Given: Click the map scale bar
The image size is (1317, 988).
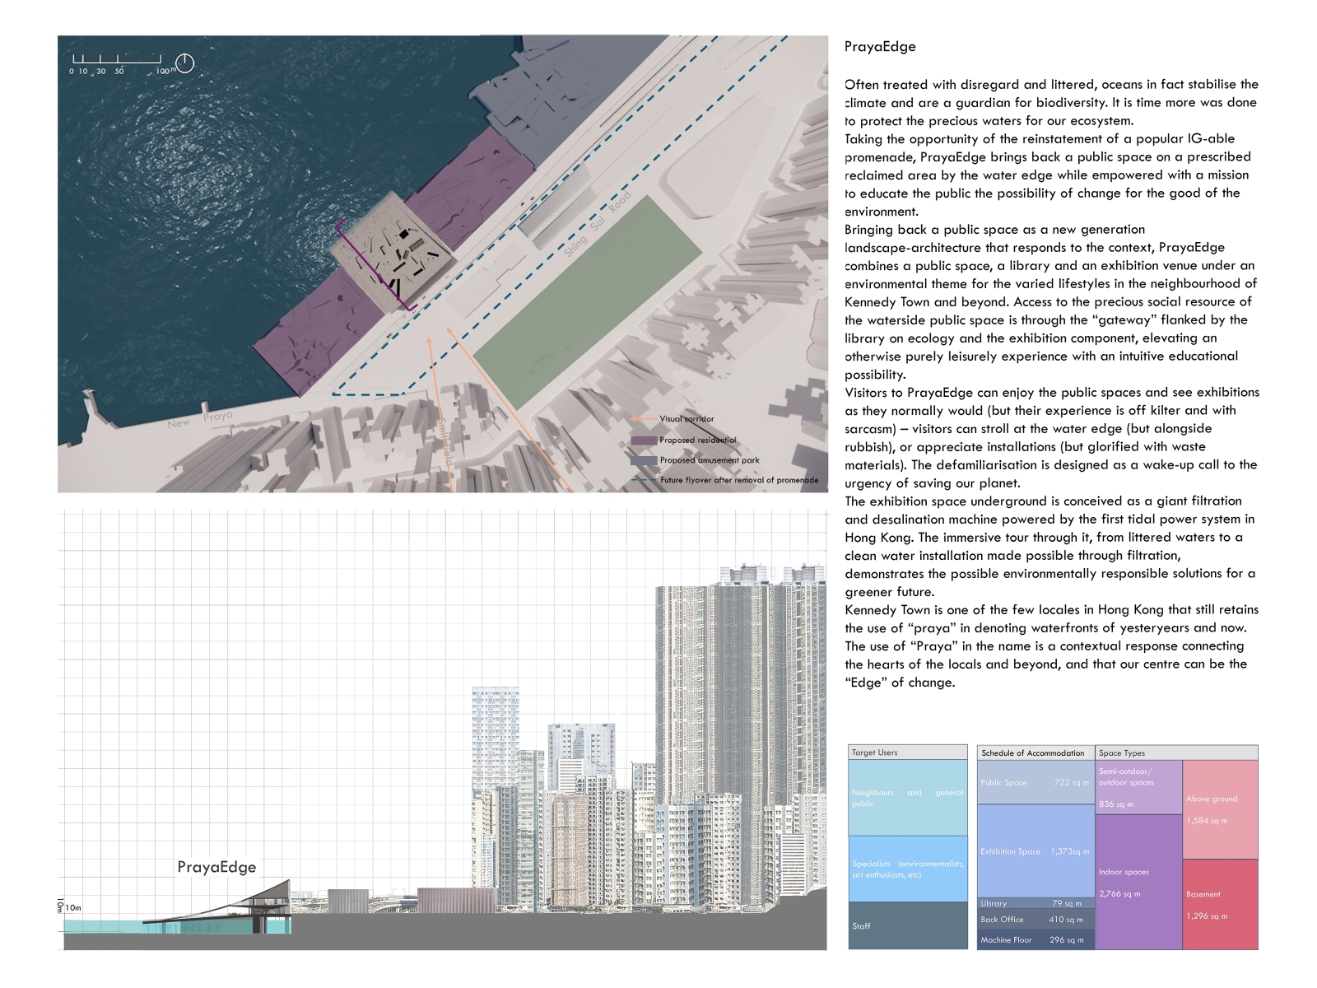Looking at the screenshot, I should (116, 60).
